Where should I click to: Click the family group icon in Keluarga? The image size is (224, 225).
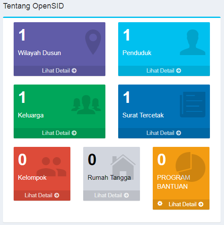point(86,105)
